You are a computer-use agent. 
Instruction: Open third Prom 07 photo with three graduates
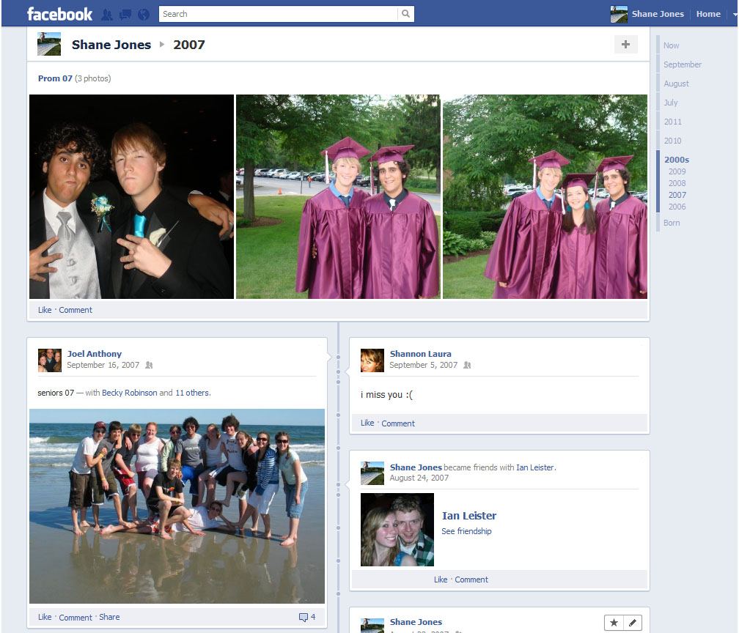pos(545,196)
